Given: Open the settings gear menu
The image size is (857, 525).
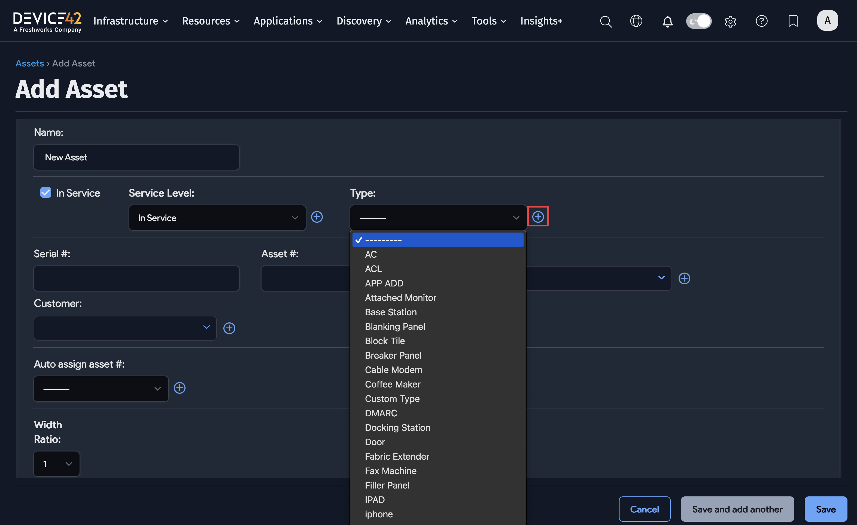Looking at the screenshot, I should point(730,21).
